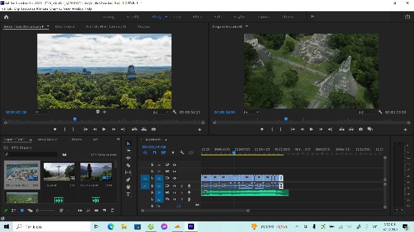Open button editor plus in Program monitor
Screen dimensions: 414x232
[405, 129]
